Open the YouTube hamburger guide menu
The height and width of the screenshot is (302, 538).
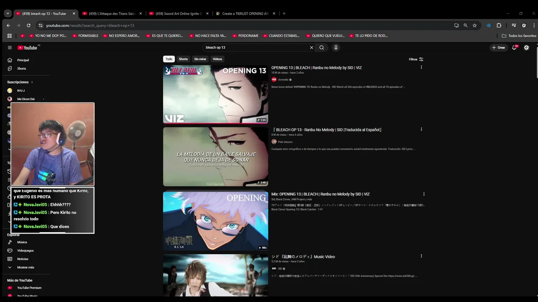pos(10,47)
